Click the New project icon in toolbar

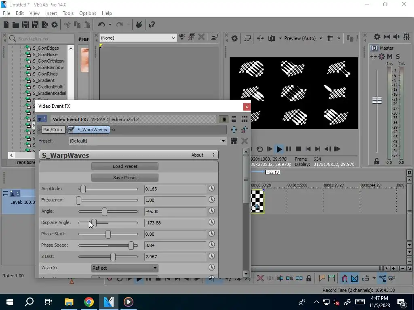pos(6,25)
